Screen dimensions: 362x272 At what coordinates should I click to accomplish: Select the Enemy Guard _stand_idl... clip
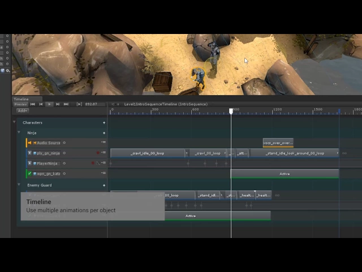(x=208, y=195)
